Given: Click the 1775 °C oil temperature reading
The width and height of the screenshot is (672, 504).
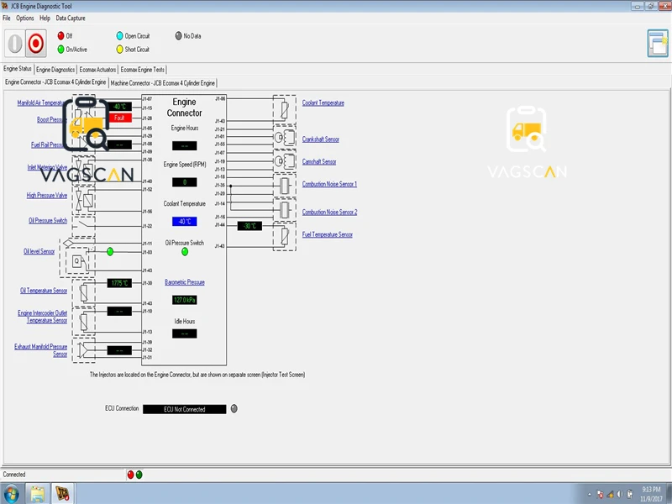Looking at the screenshot, I should (119, 283).
